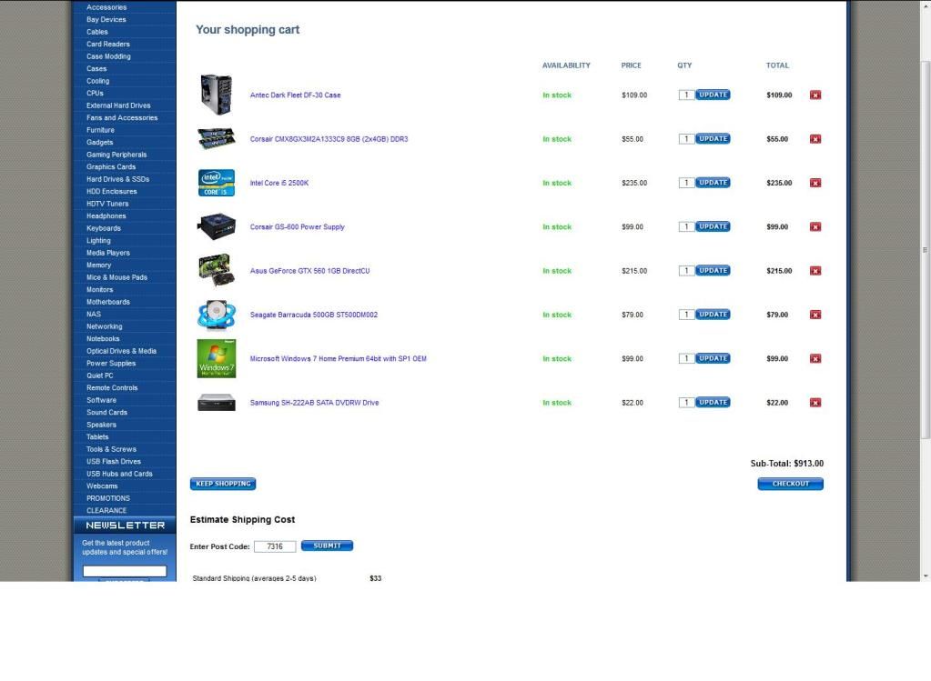Open Antec Dark Fleet DF-30 Case link
Viewport: 931px width, 681px height.
click(295, 95)
